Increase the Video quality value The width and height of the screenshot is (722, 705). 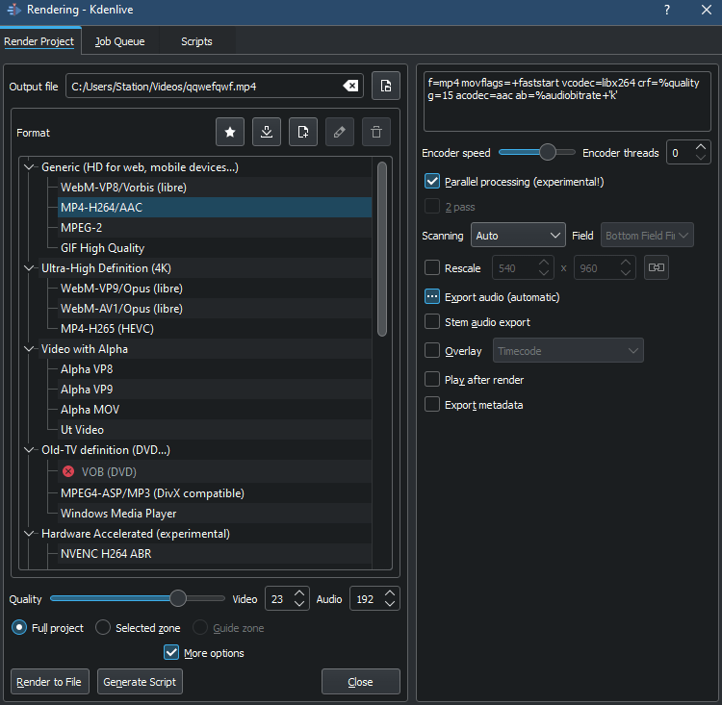[x=299, y=593]
